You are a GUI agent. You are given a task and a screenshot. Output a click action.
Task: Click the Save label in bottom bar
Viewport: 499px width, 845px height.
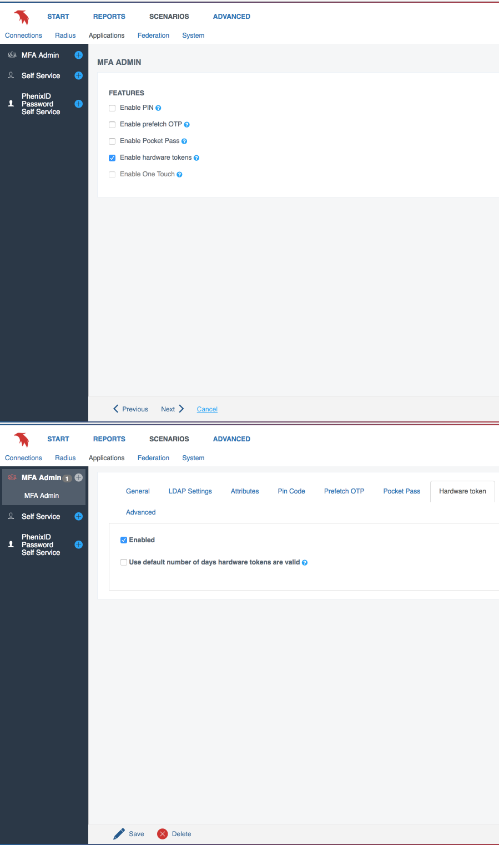pyautogui.click(x=137, y=834)
